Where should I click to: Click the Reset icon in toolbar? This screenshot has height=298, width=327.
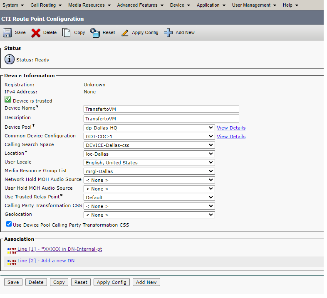point(95,33)
